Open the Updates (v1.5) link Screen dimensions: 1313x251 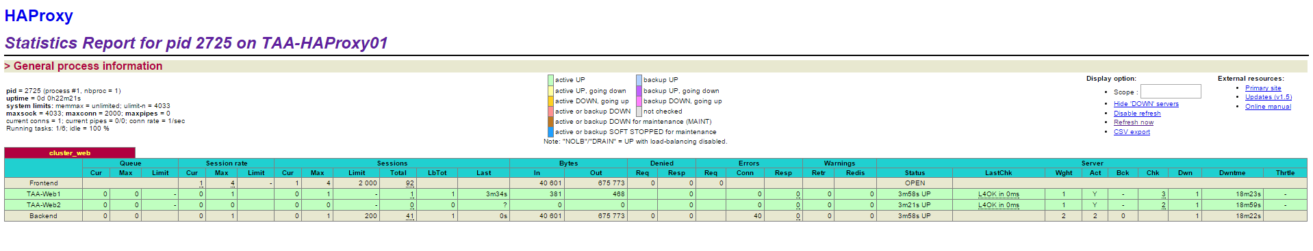click(1269, 97)
